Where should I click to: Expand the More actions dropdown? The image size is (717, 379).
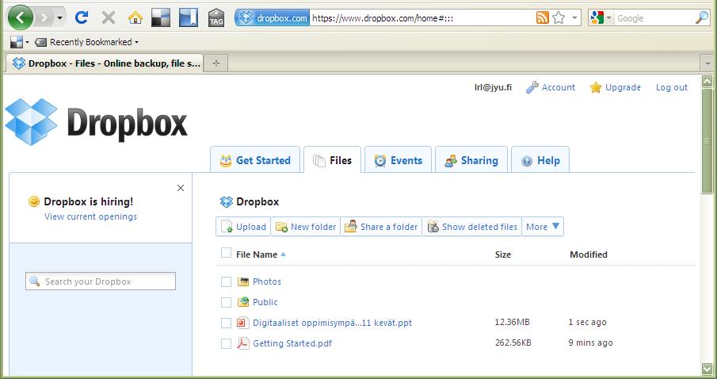543,227
